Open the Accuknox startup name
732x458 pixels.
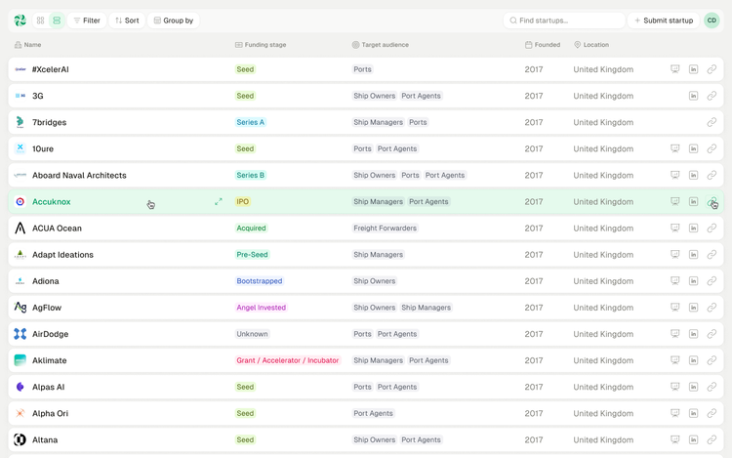pyautogui.click(x=52, y=202)
